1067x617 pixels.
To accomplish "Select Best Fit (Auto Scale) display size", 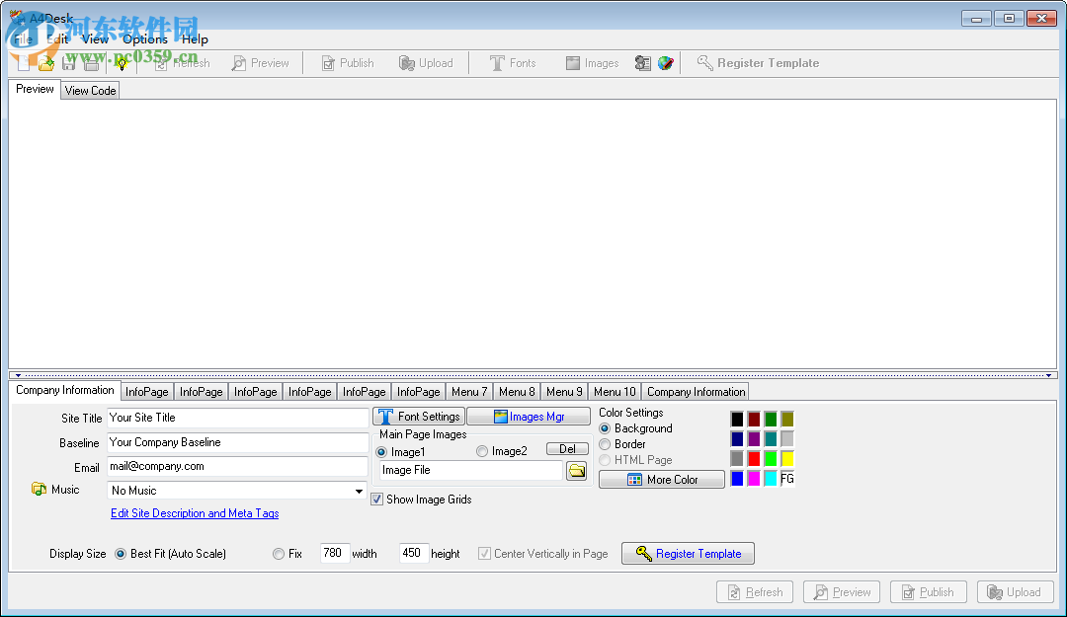I will [121, 554].
